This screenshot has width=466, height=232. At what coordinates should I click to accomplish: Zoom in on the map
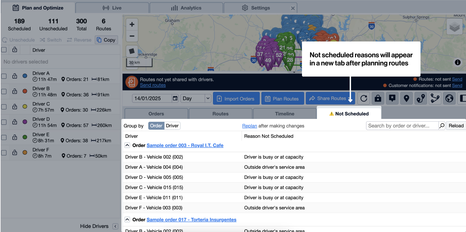(x=132, y=24)
